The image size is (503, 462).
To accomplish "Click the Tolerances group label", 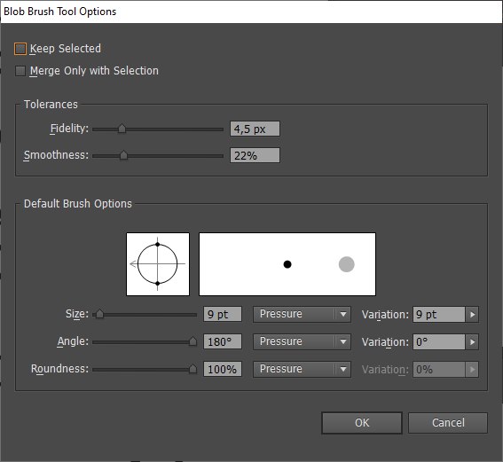I will [51, 105].
